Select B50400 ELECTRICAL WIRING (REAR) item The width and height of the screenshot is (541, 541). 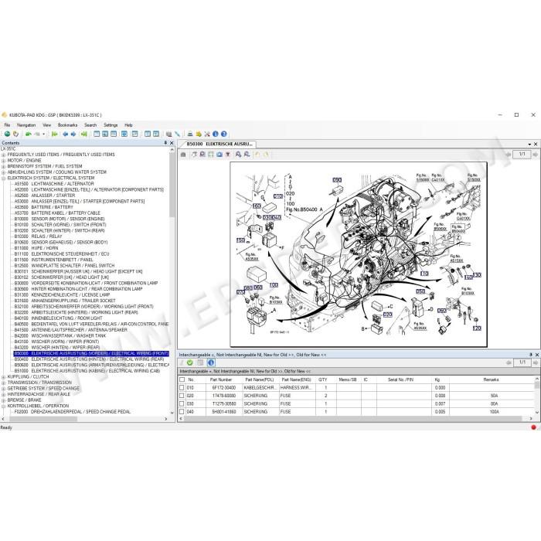[89, 359]
